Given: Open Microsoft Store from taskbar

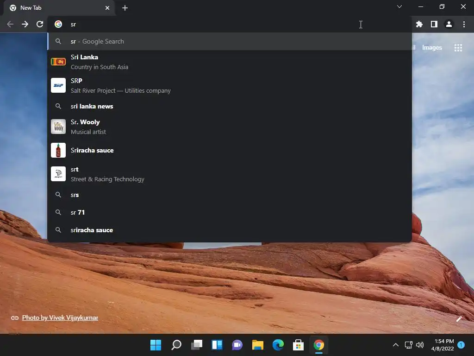Looking at the screenshot, I should coord(299,345).
